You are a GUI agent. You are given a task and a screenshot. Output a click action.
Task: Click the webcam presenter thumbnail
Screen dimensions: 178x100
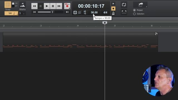click(158, 80)
